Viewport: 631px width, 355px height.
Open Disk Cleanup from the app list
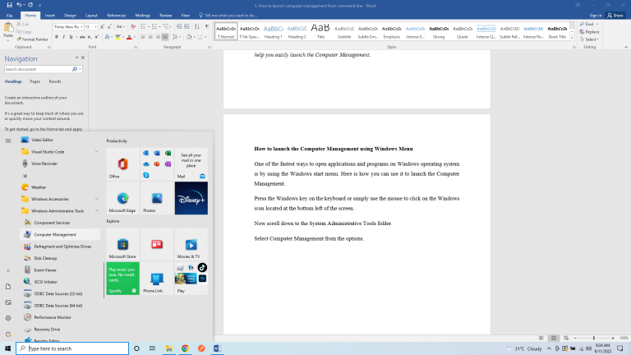click(45, 258)
